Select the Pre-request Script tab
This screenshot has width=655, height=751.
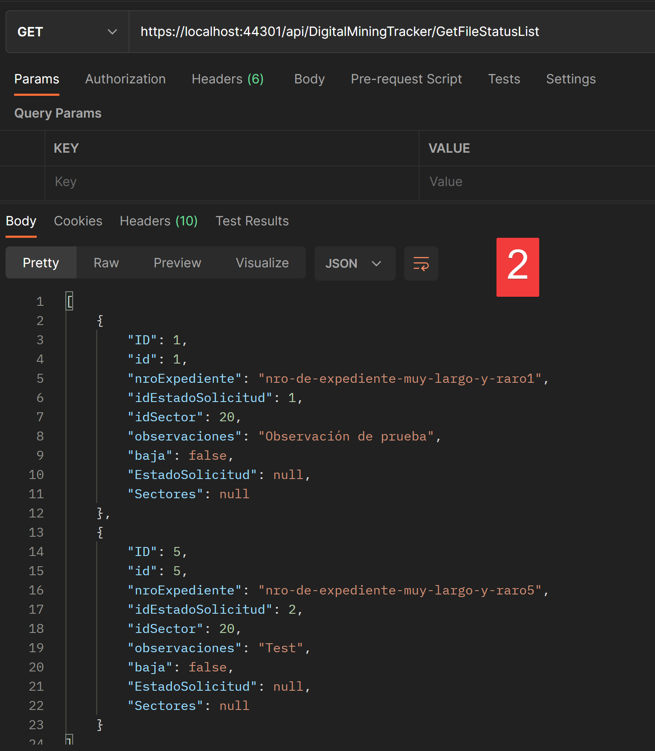click(x=406, y=79)
